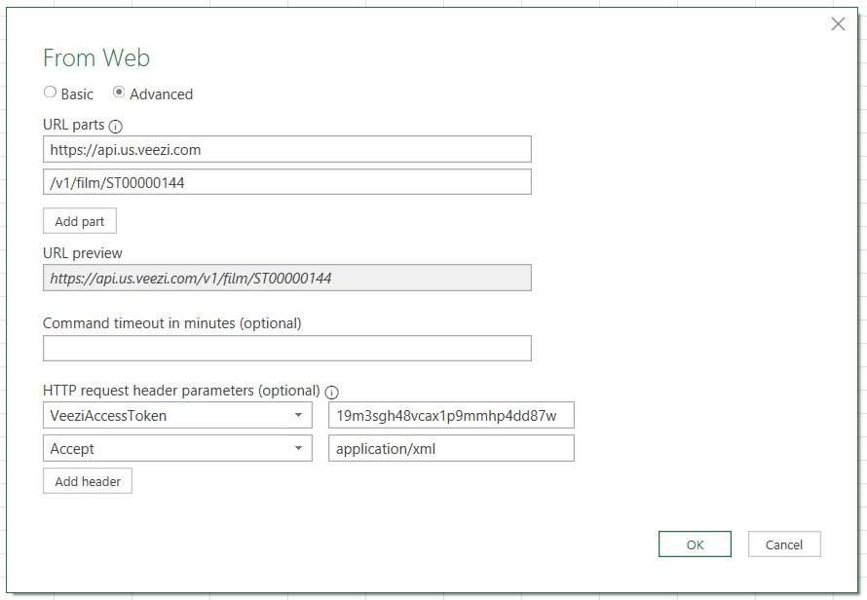Viewport: 867px width, 600px height.
Task: Click the command timeout input field
Action: (286, 348)
